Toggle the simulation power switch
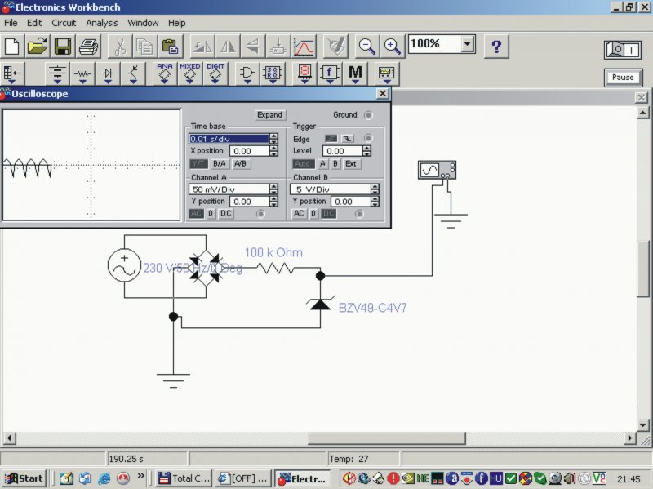The height and width of the screenshot is (489, 653). [623, 50]
